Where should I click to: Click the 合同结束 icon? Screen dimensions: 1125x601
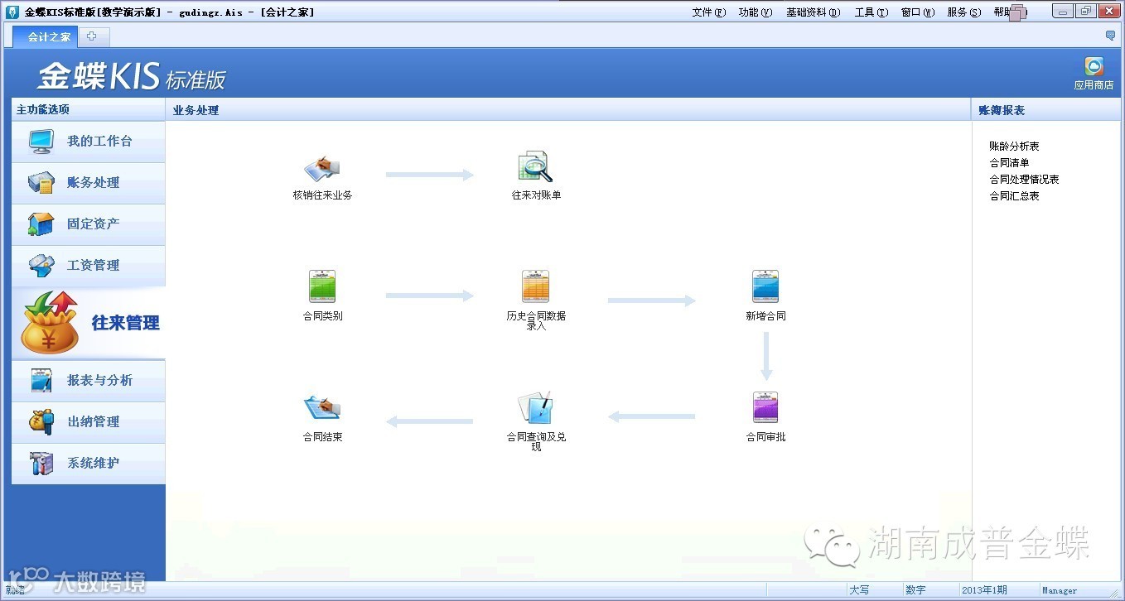(322, 407)
